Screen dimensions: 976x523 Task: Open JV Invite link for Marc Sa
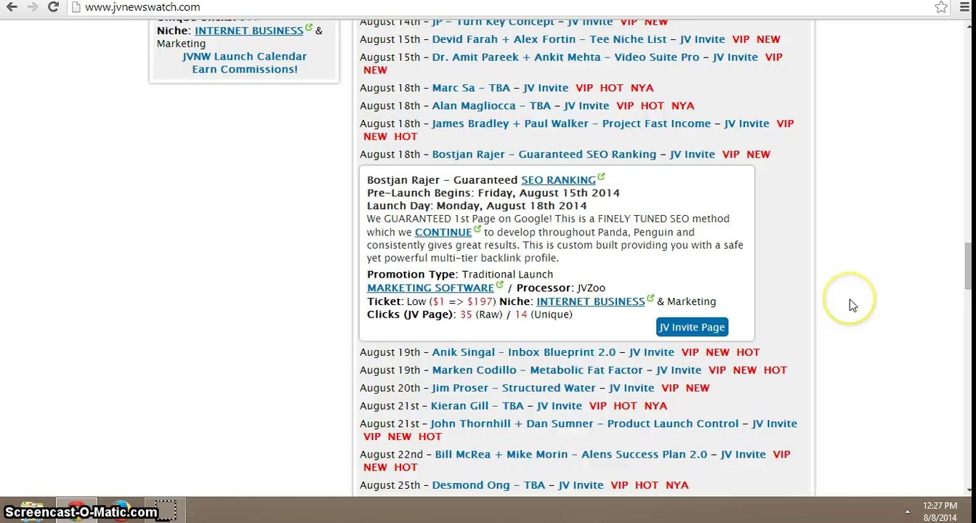[x=547, y=88]
